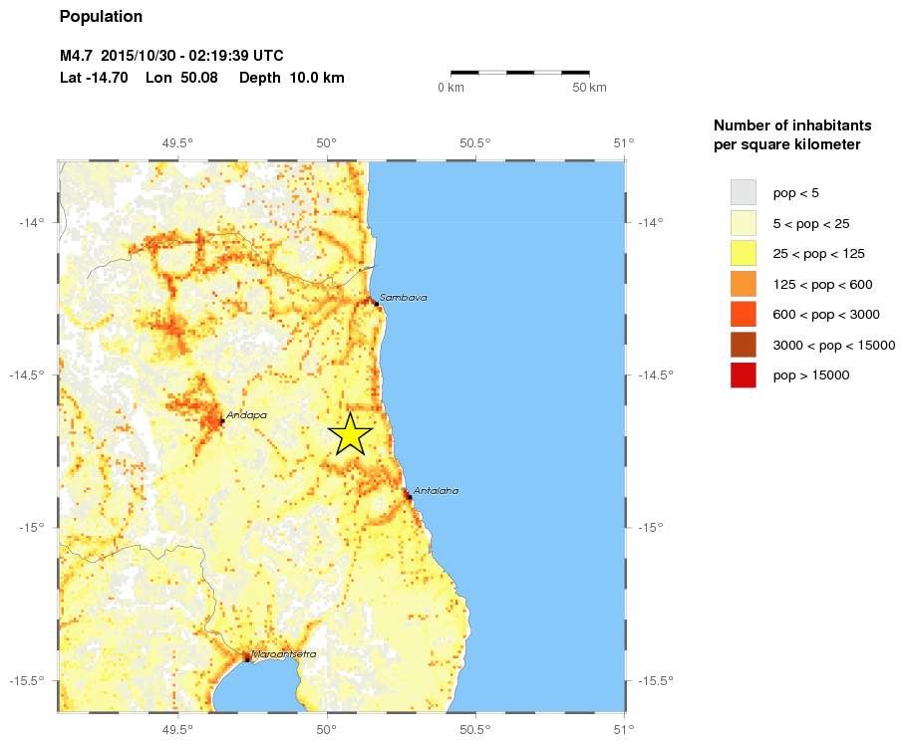The height and width of the screenshot is (744, 905).
Task: Select the Sambava city label
Action: (404, 298)
